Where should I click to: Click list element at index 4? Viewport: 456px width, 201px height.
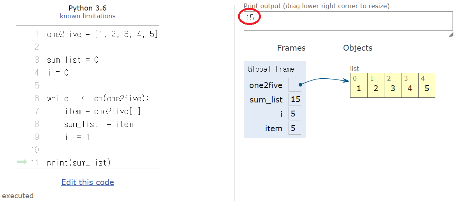tap(427, 88)
